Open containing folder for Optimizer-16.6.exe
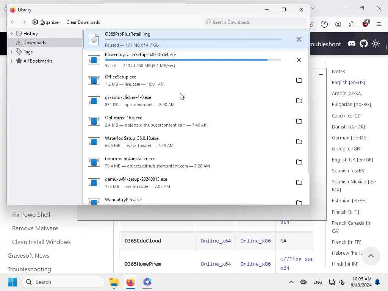This screenshot has width=388, height=291. (299, 121)
